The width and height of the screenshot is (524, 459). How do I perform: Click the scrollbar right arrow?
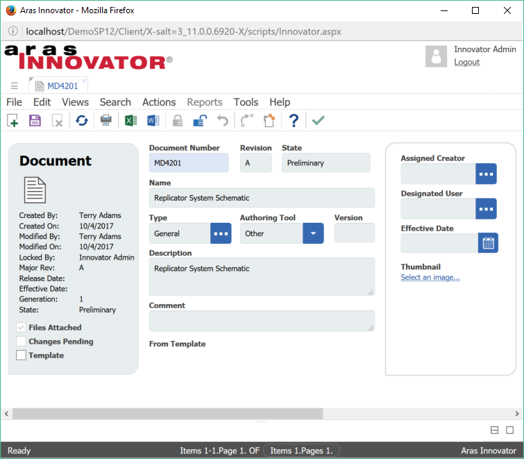(517, 414)
